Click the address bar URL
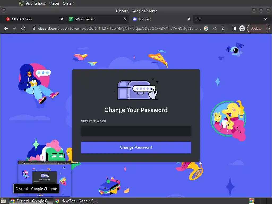Viewport: 272px width, 204px height. (x=119, y=28)
